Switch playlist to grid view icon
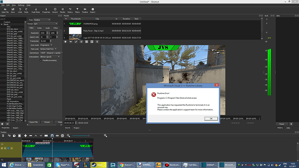 coord(87,42)
